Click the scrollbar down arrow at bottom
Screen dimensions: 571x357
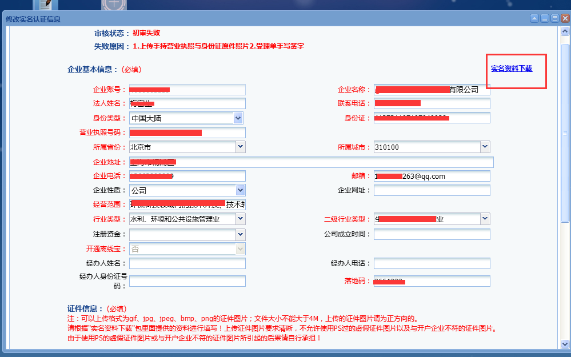pyautogui.click(x=565, y=344)
